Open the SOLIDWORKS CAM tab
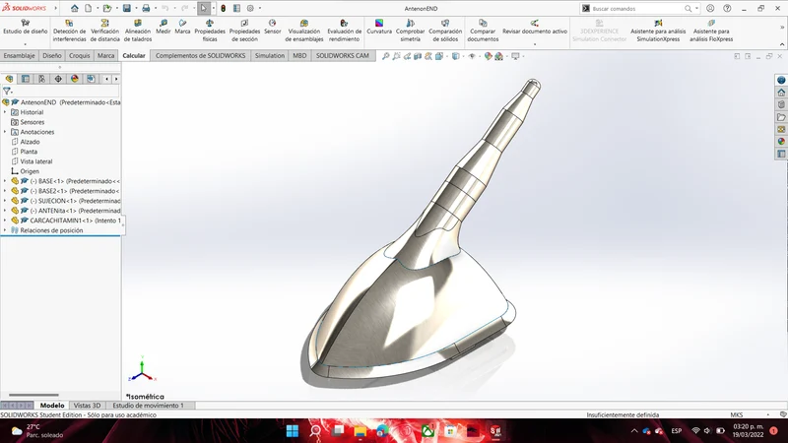The height and width of the screenshot is (443, 788). pos(342,55)
